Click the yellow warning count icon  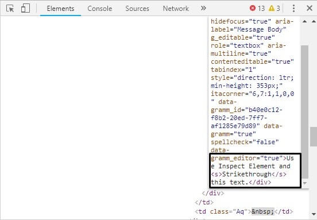pyautogui.click(x=272, y=8)
